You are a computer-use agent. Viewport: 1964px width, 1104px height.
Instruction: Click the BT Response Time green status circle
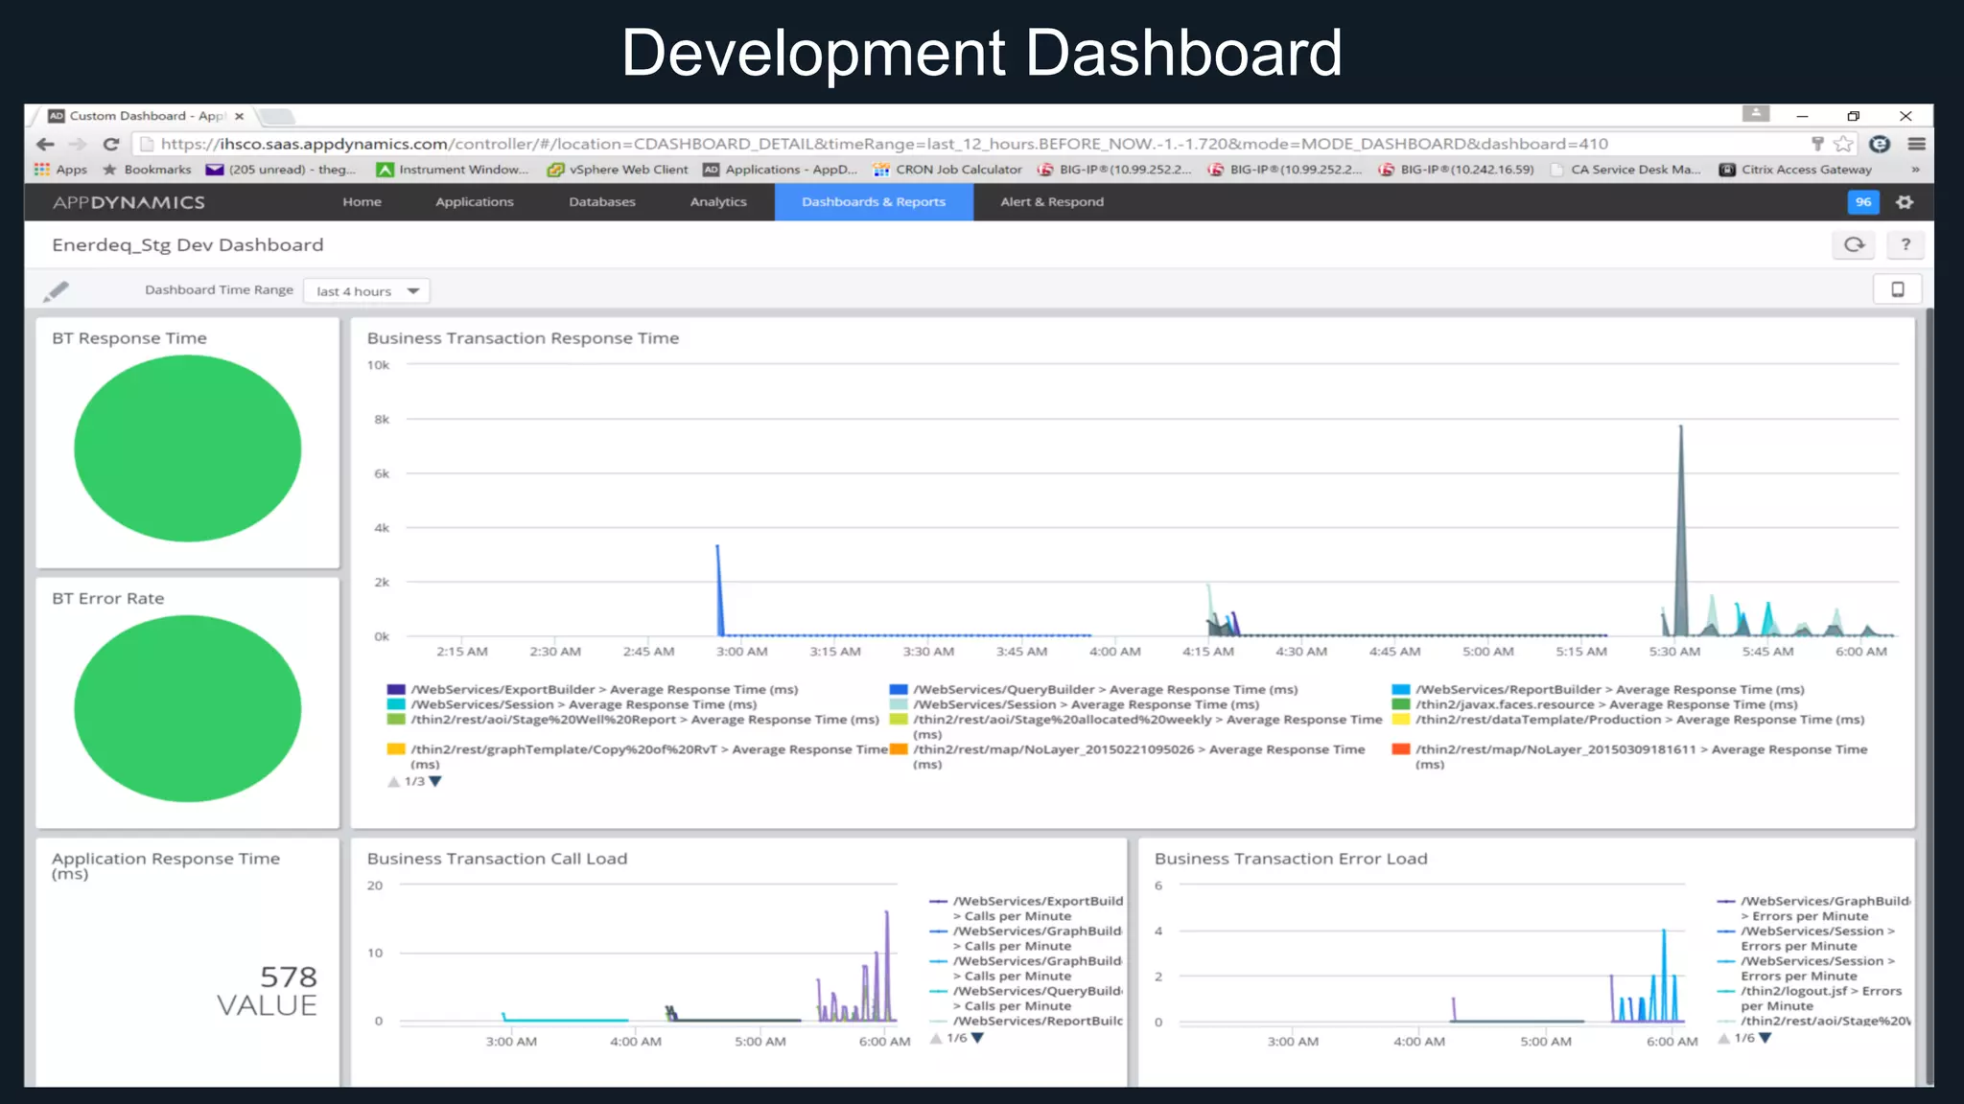188,448
